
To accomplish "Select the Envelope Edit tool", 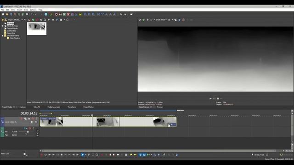I will coord(89,155).
